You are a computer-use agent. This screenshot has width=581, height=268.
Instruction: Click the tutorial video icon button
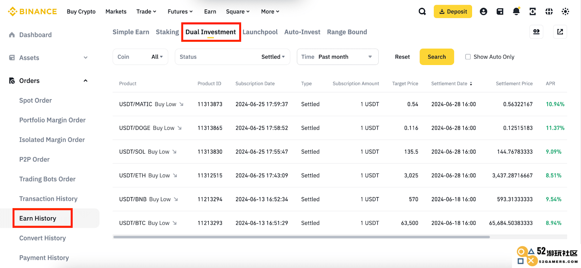click(536, 32)
